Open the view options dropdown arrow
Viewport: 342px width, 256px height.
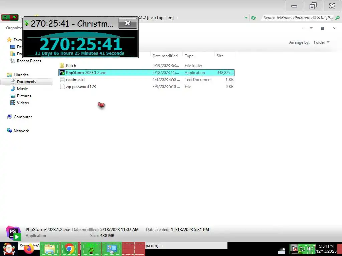tap(311, 28)
